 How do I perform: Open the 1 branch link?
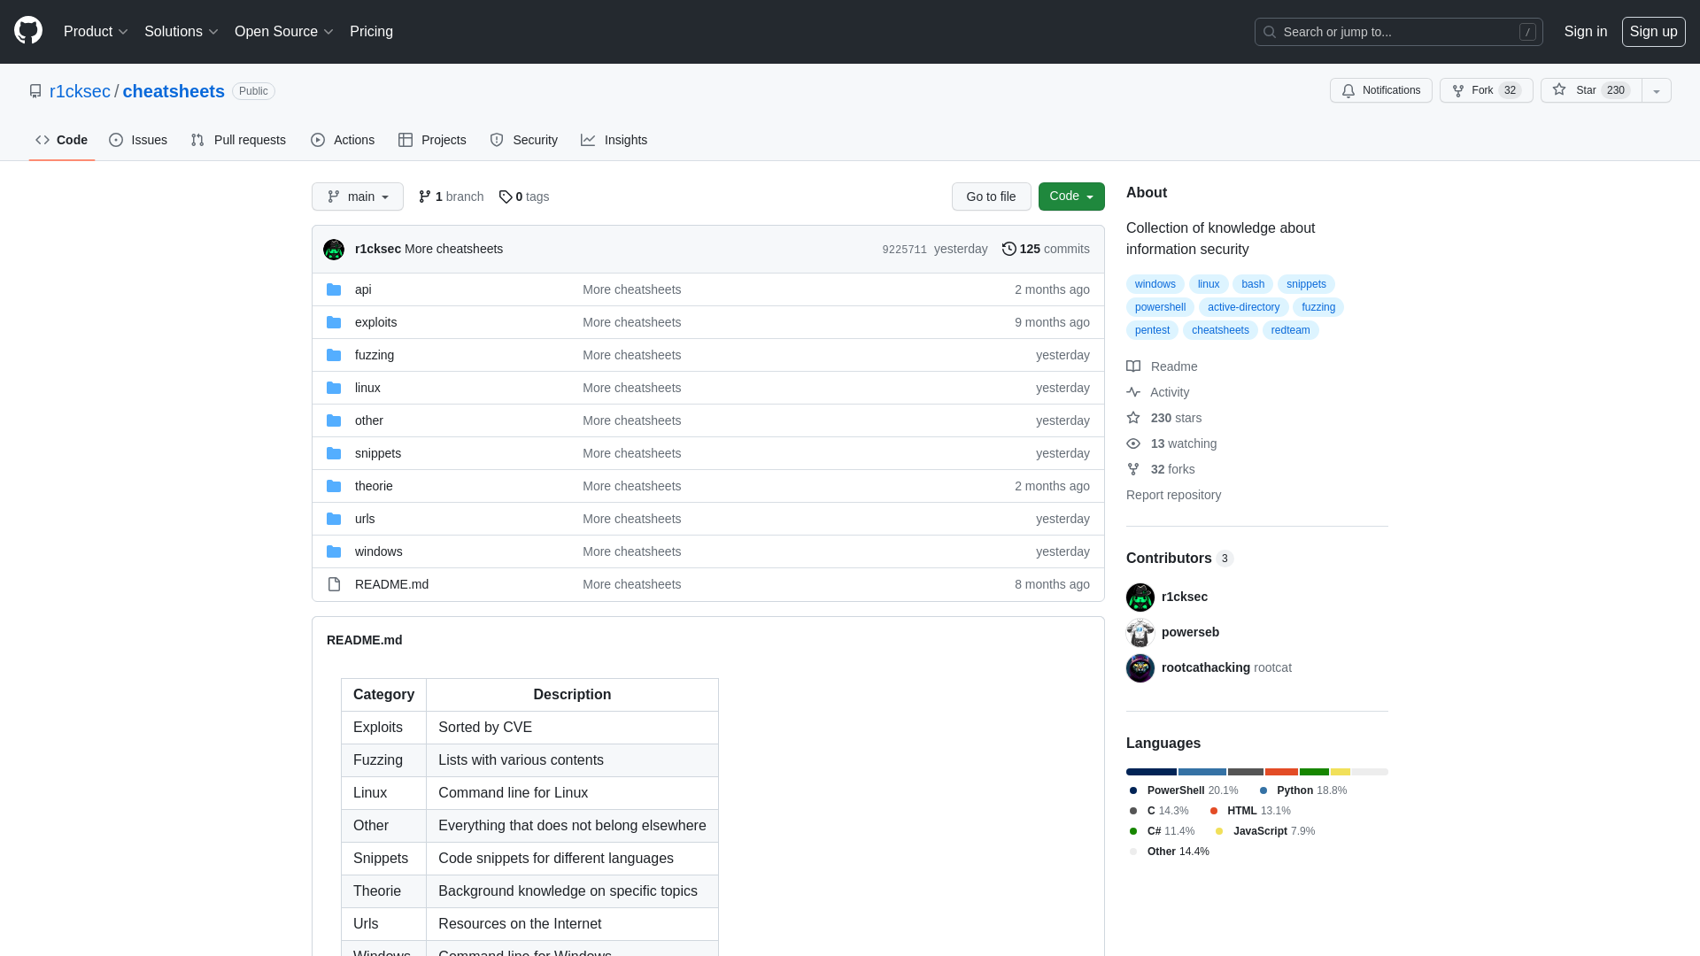[x=451, y=197]
